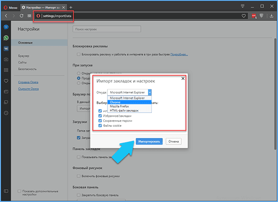Click the Поиск настроек search field
Viewport: 278px width, 202px height.
pyautogui.click(x=107, y=29)
